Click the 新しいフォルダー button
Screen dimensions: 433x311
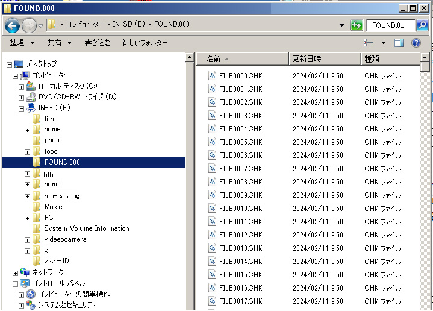pos(145,43)
